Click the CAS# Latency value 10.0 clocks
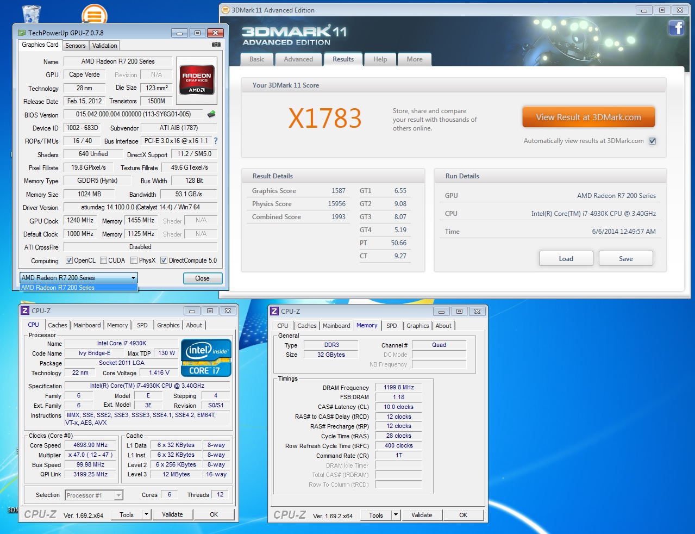The width and height of the screenshot is (695, 534). point(399,407)
